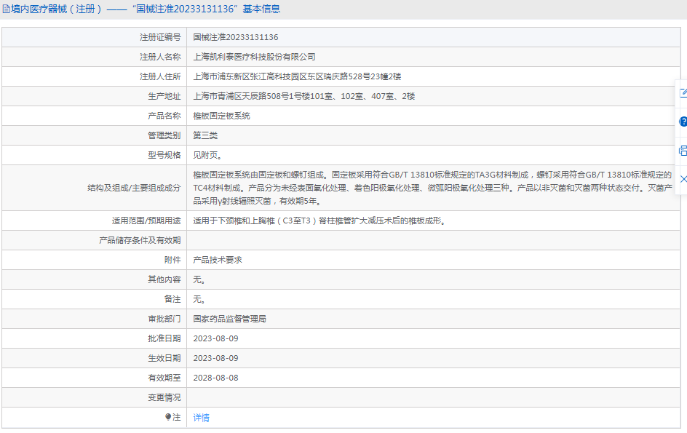The height and width of the screenshot is (433, 687).
Task: Click the 生产地址 label
Action: click(x=164, y=96)
